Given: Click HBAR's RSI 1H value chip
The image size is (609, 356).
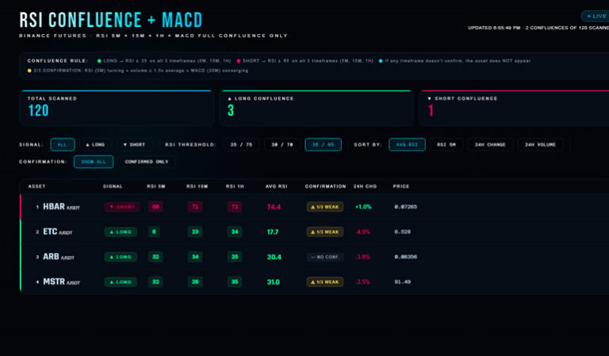Looking at the screenshot, I should 235,207.
